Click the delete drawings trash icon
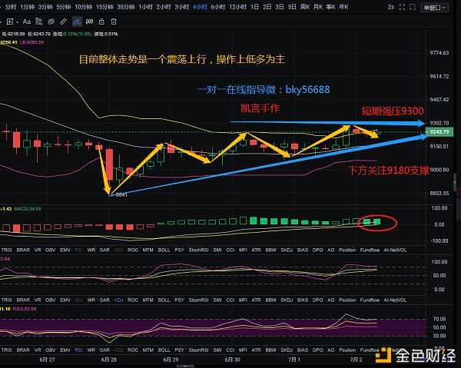Screen dimensions: 461x368 click(x=114, y=20)
